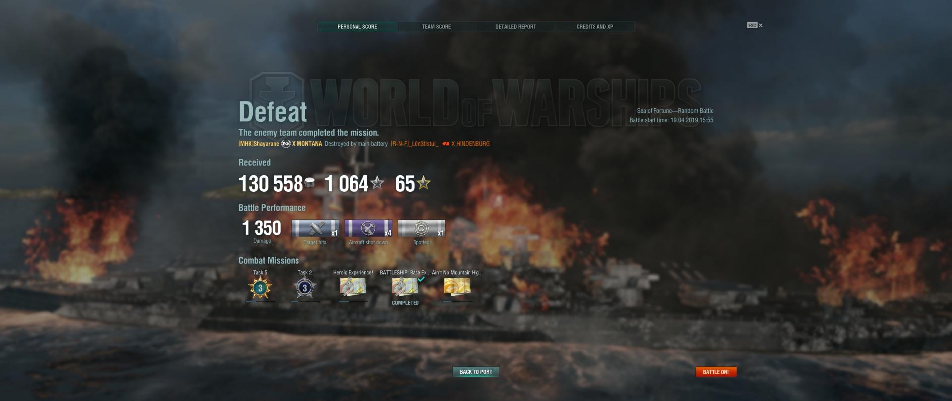Screen dimensions: 952x401
Task: Select the Task 5 mission badge
Action: (x=260, y=288)
